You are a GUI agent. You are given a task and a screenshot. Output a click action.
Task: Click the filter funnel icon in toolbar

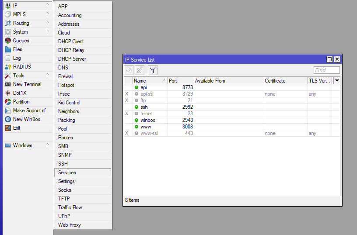(x=152, y=70)
